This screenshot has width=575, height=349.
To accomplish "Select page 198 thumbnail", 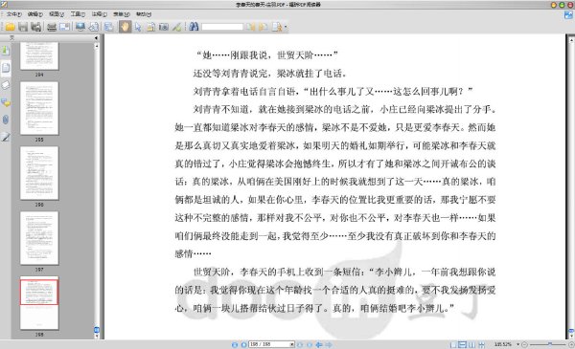I will click(x=39, y=303).
